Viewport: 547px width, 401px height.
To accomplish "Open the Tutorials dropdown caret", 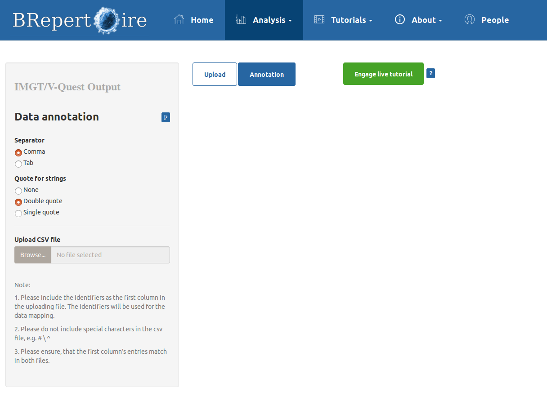I will [x=371, y=21].
